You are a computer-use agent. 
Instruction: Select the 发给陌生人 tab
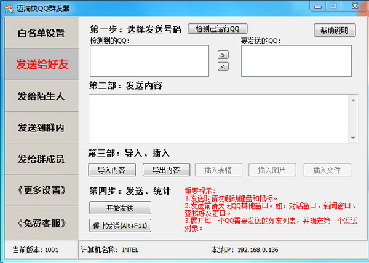[41, 96]
